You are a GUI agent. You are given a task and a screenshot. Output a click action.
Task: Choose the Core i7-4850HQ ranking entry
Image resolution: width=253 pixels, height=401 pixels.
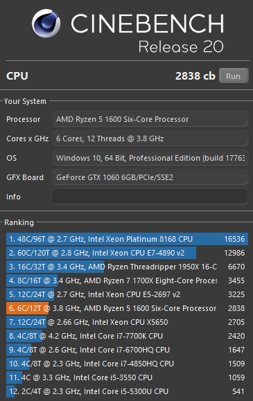[x=128, y=364]
